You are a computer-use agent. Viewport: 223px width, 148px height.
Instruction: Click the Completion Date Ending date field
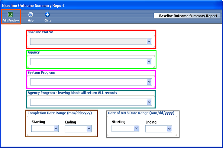[x=75, y=129]
